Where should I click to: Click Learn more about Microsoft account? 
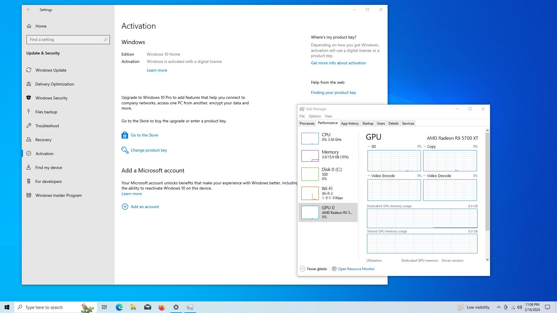pos(131,194)
